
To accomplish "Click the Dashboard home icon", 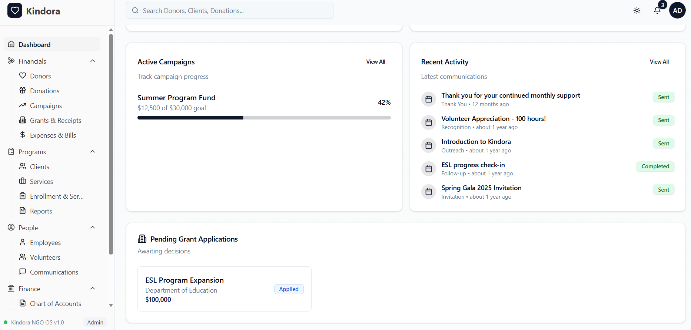I will (11, 44).
